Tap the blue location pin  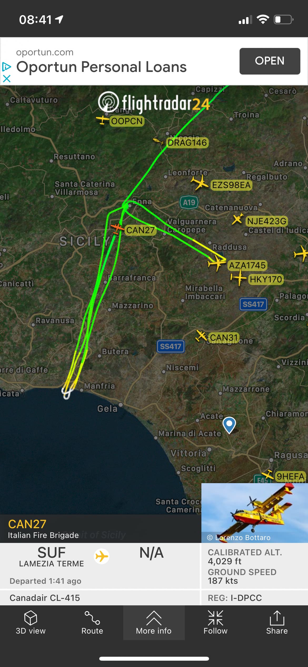229,425
